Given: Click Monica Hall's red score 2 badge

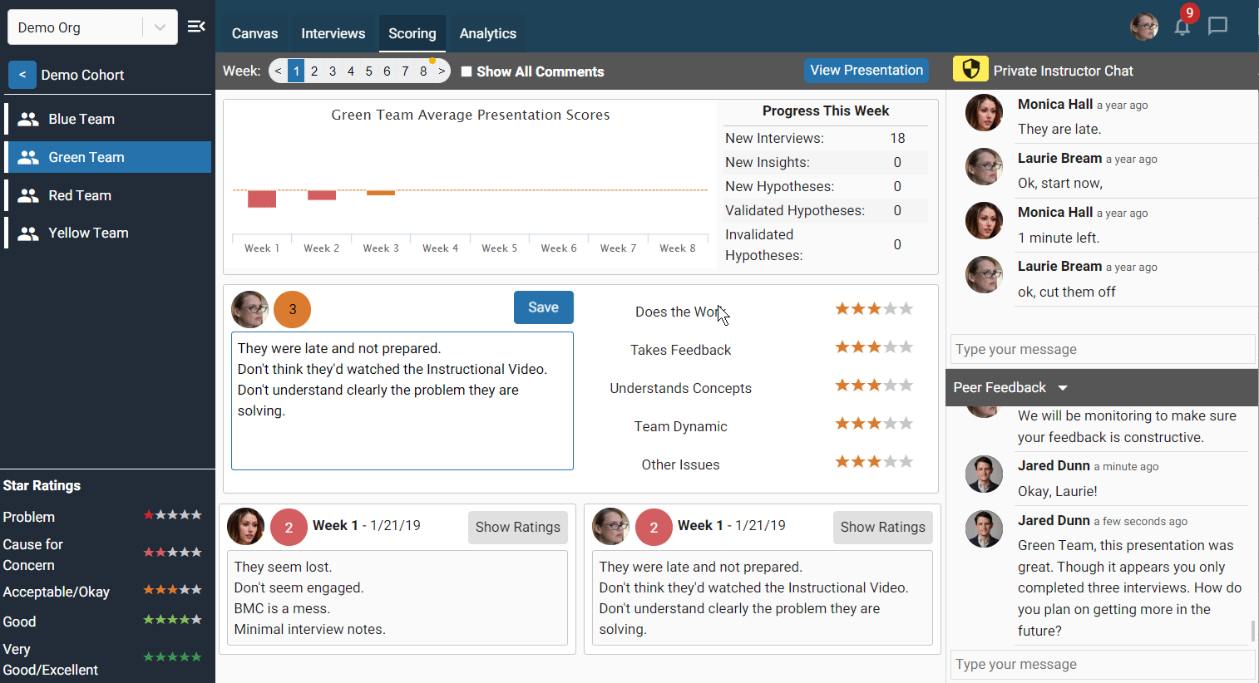Looking at the screenshot, I should click(289, 527).
